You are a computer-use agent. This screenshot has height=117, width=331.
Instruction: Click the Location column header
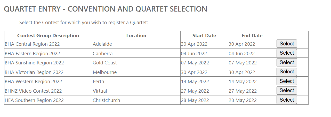point(136,36)
